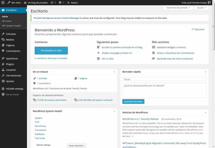
Task: Collapse the Noticias de WordPress panel
Action: pos(206,113)
